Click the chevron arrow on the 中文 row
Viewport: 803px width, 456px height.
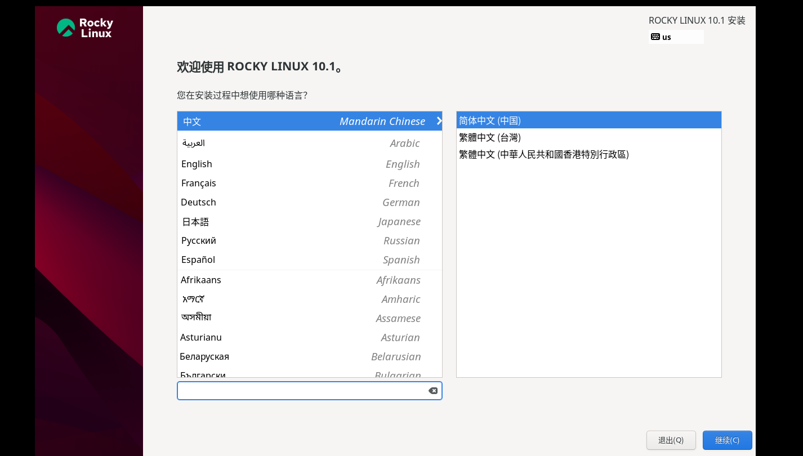tap(439, 120)
